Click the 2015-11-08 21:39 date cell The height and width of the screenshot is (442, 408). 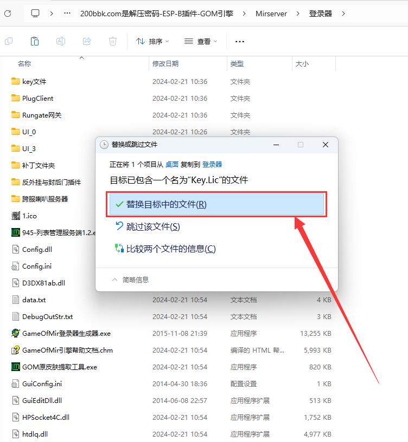pos(180,334)
